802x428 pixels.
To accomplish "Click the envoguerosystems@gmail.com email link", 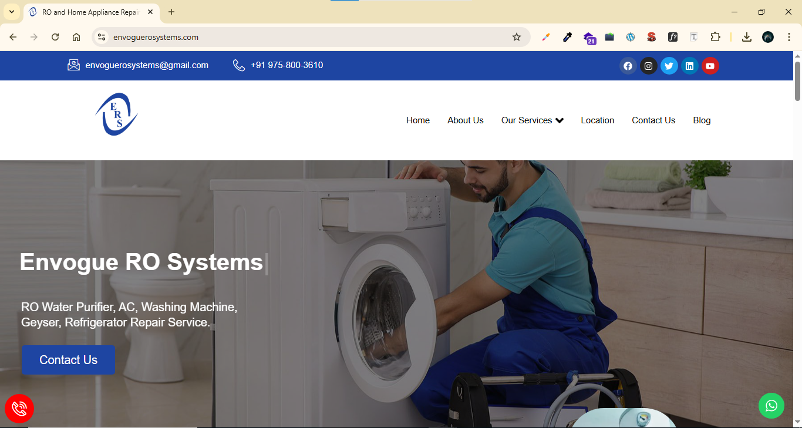I will [147, 65].
